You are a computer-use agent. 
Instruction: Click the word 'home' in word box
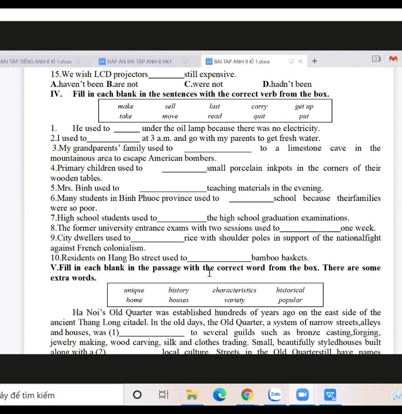tap(134, 300)
